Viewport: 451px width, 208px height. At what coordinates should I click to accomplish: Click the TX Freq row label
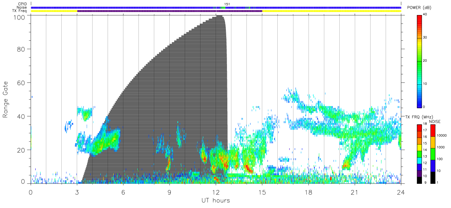tap(20, 11)
